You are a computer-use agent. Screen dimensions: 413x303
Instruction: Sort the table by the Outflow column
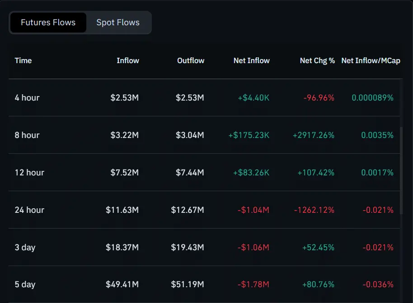click(191, 60)
